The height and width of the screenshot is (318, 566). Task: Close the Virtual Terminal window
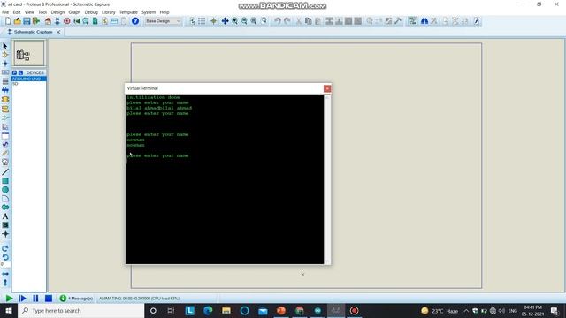(x=327, y=88)
